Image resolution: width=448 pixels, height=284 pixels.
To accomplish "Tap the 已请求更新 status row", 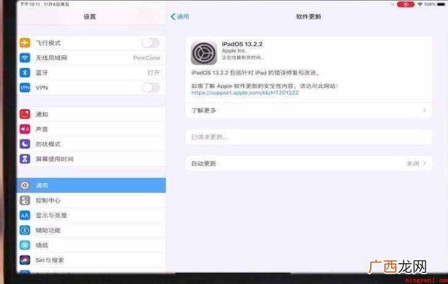I will point(308,137).
